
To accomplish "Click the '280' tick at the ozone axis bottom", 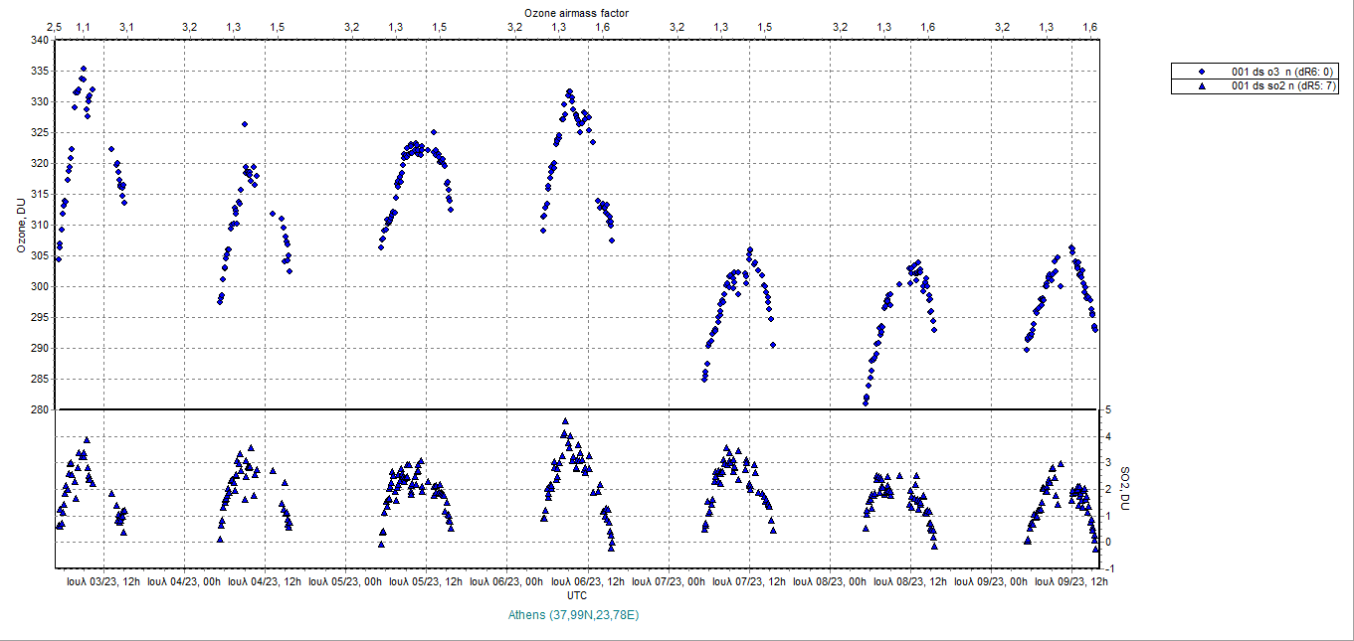I will [40, 409].
